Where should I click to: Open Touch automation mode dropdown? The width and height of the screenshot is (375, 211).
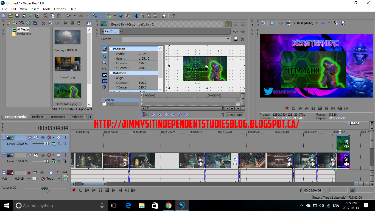point(59,179)
